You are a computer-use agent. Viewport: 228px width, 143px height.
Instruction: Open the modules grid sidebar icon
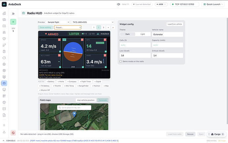click(4, 96)
